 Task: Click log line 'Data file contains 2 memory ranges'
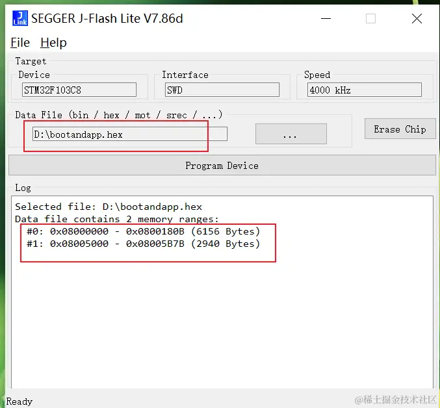[x=117, y=219]
